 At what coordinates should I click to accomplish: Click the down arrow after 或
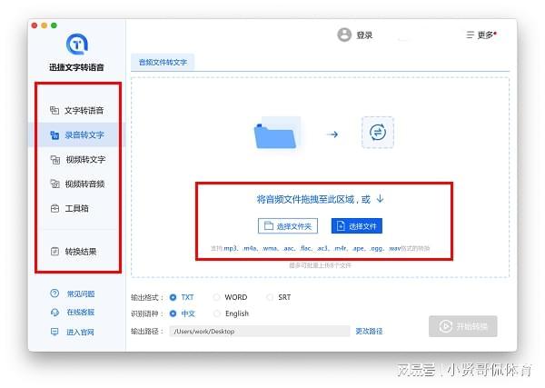pyautogui.click(x=381, y=199)
